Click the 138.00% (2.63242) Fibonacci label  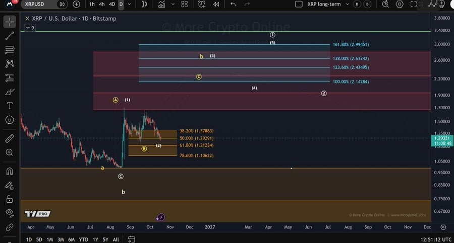[351, 58]
